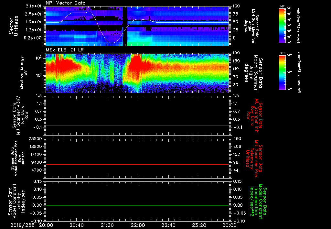
Task: Click the "ergs/(cm**2-sr-sec-eV)" units label
Action: coord(299,73)
